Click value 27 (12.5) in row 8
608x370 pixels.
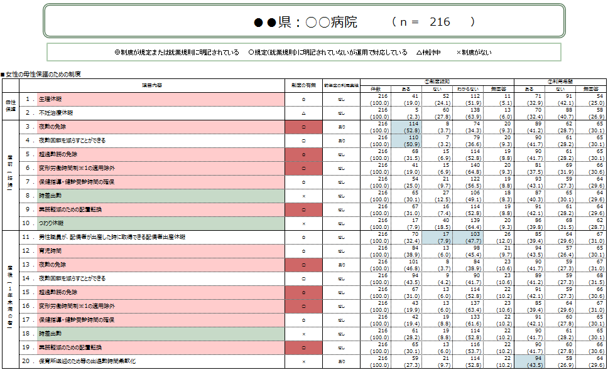tap(437, 196)
